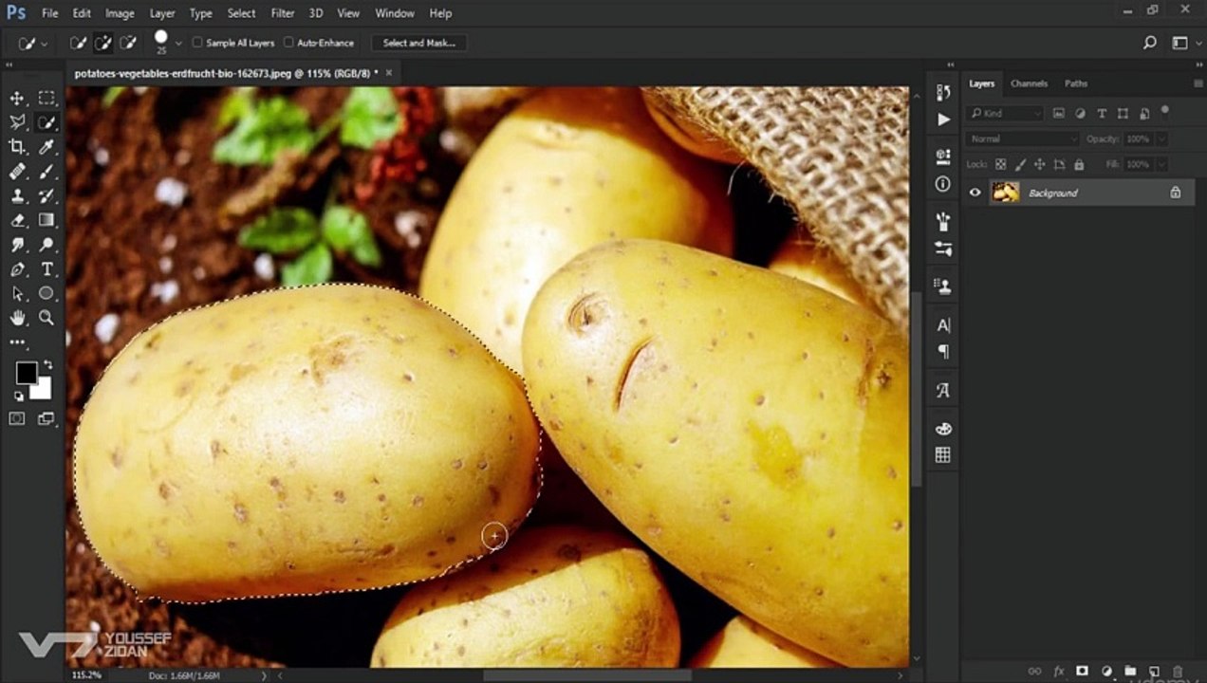The width and height of the screenshot is (1207, 683).
Task: Choose the New Selection mode button
Action: 78,43
